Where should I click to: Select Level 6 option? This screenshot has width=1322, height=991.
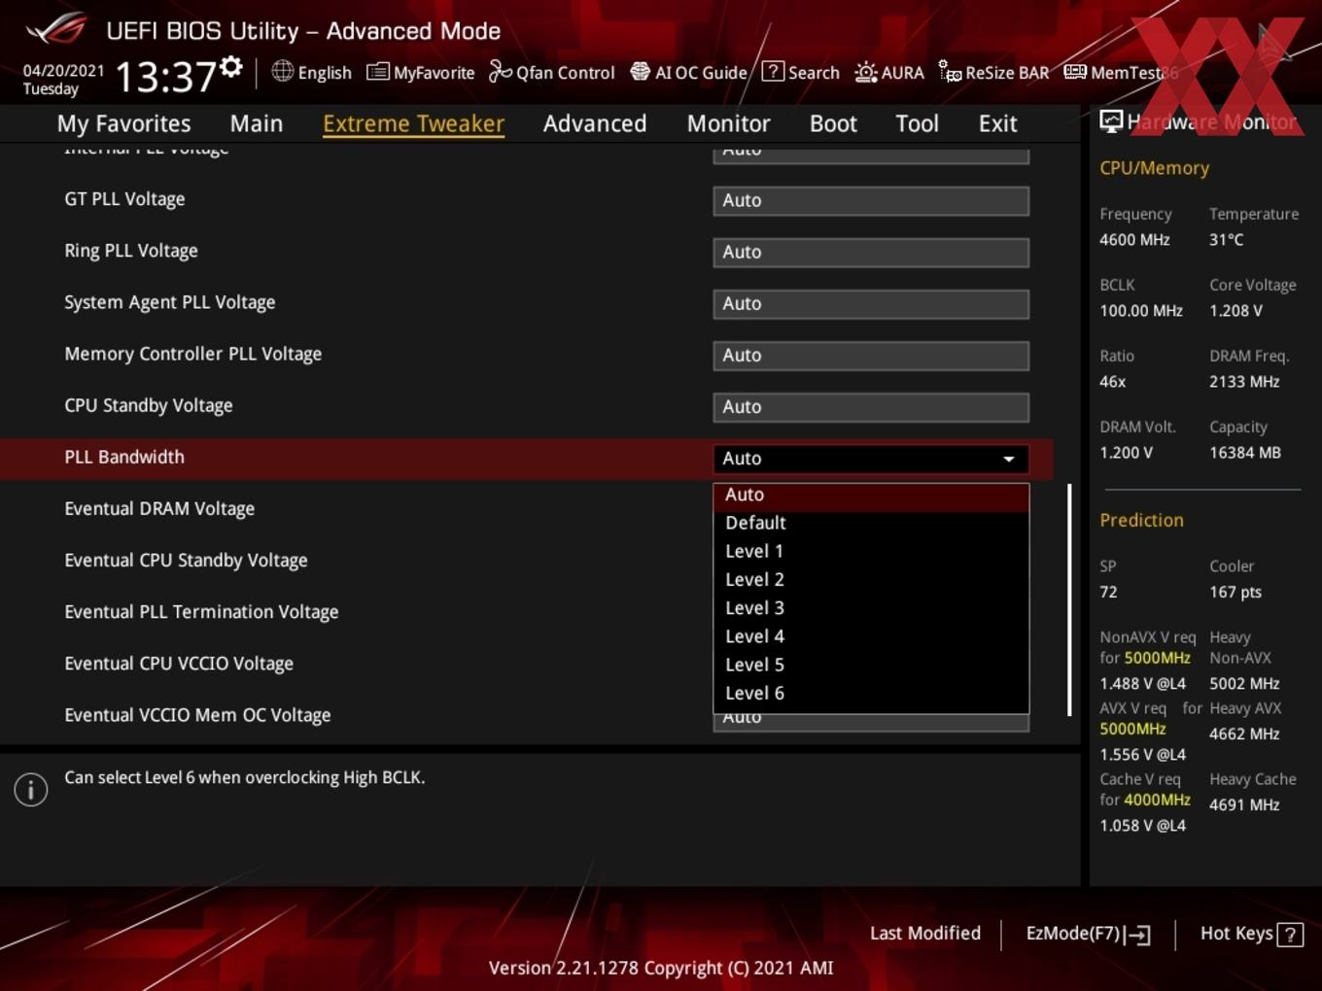871,693
